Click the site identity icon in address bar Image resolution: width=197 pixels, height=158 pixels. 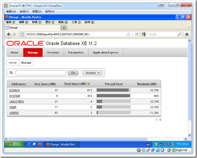pyautogui.click(x=22, y=34)
